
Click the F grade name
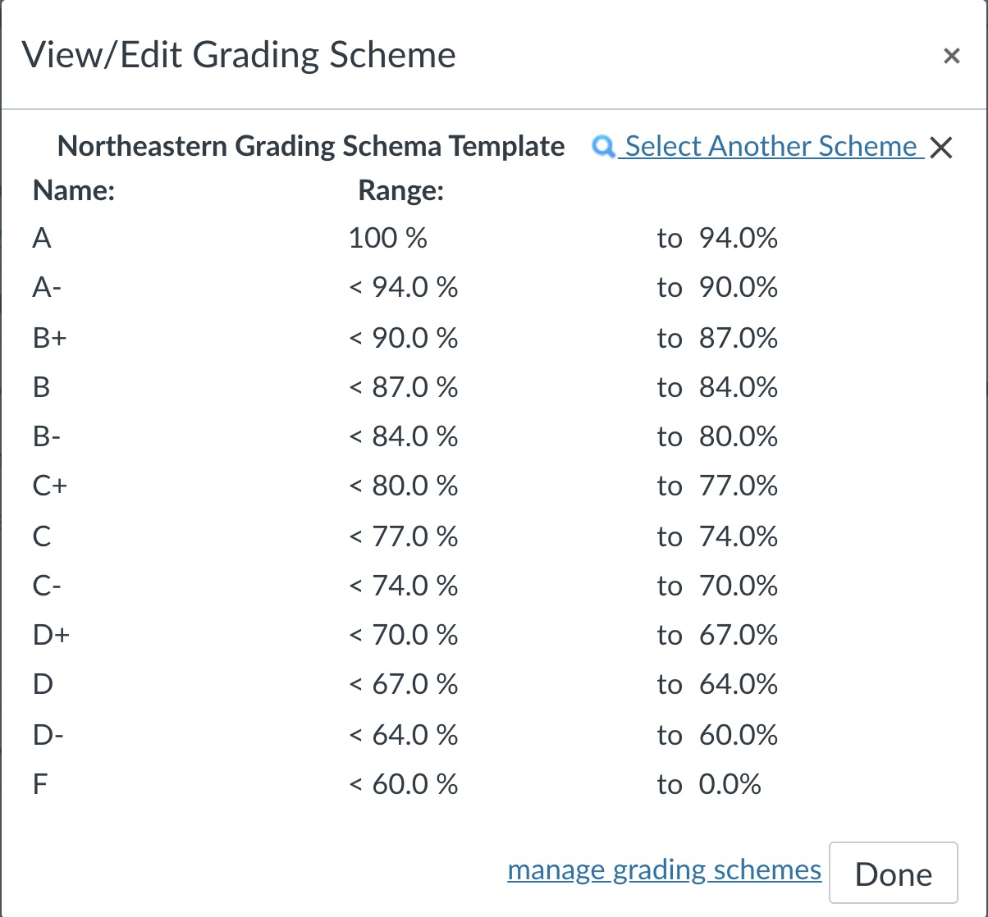40,784
